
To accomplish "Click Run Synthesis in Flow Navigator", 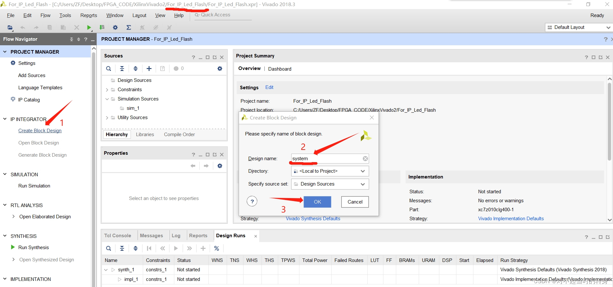I will pyautogui.click(x=33, y=248).
